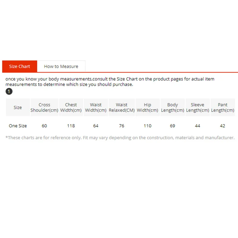
Task: Click the cross shoulder value 60
Action: coord(44,126)
